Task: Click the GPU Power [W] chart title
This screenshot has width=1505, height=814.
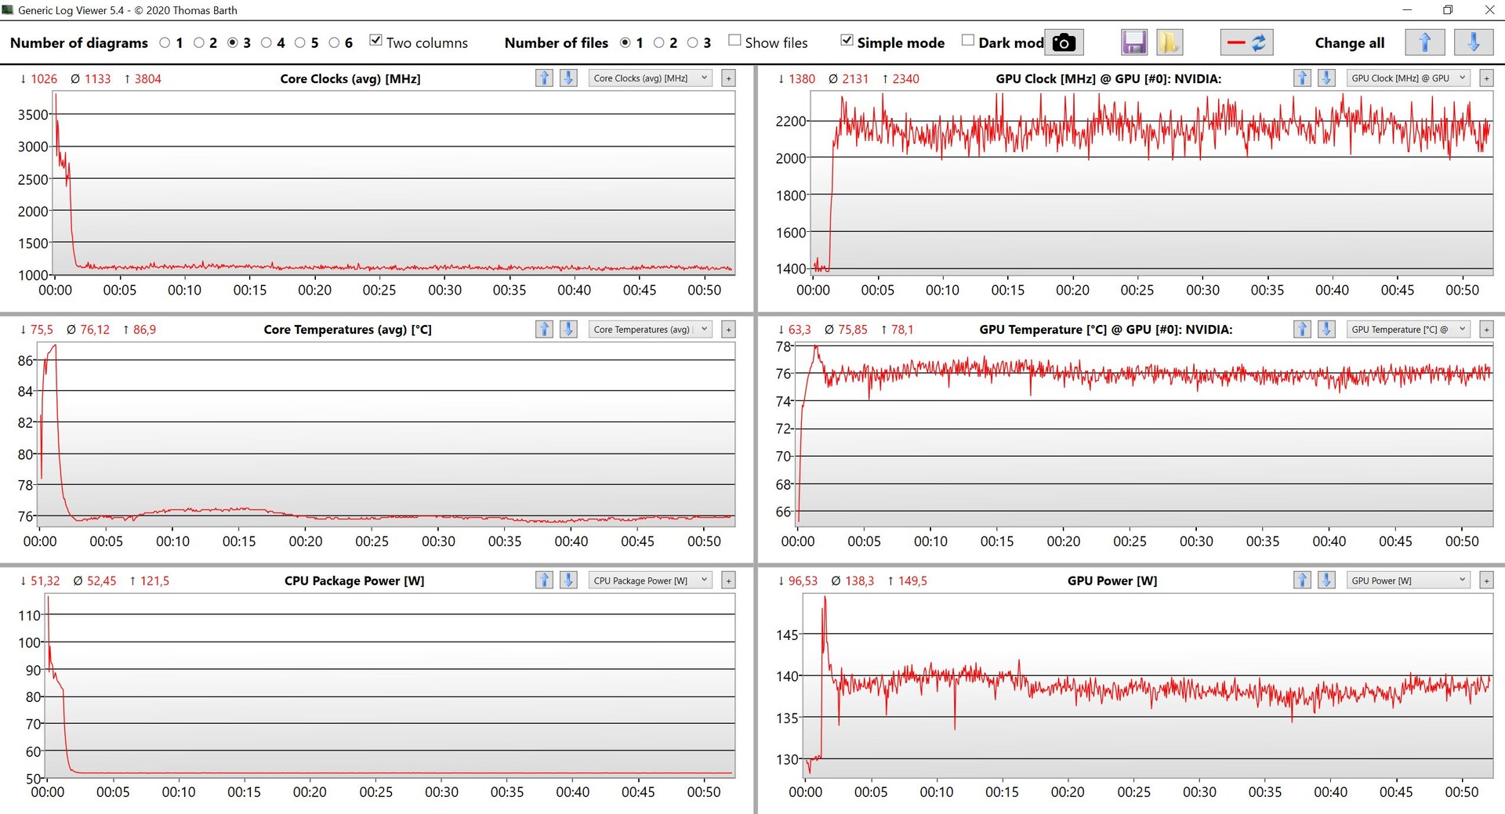Action: pyautogui.click(x=1112, y=581)
